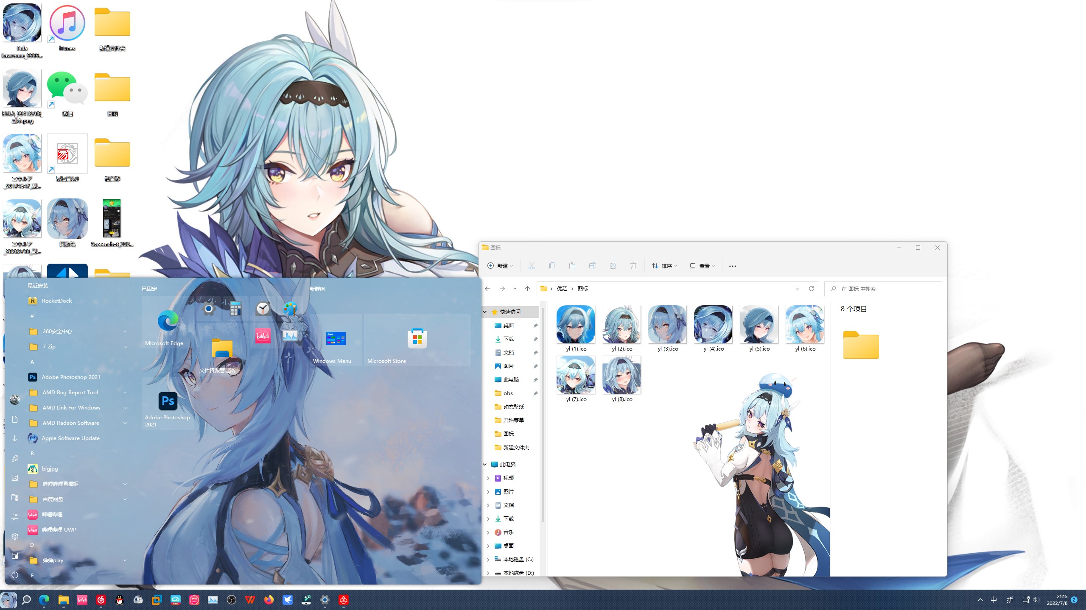The width and height of the screenshot is (1086, 610).
Task: Click the power icon in Start menu sidebar
Action: [15, 575]
